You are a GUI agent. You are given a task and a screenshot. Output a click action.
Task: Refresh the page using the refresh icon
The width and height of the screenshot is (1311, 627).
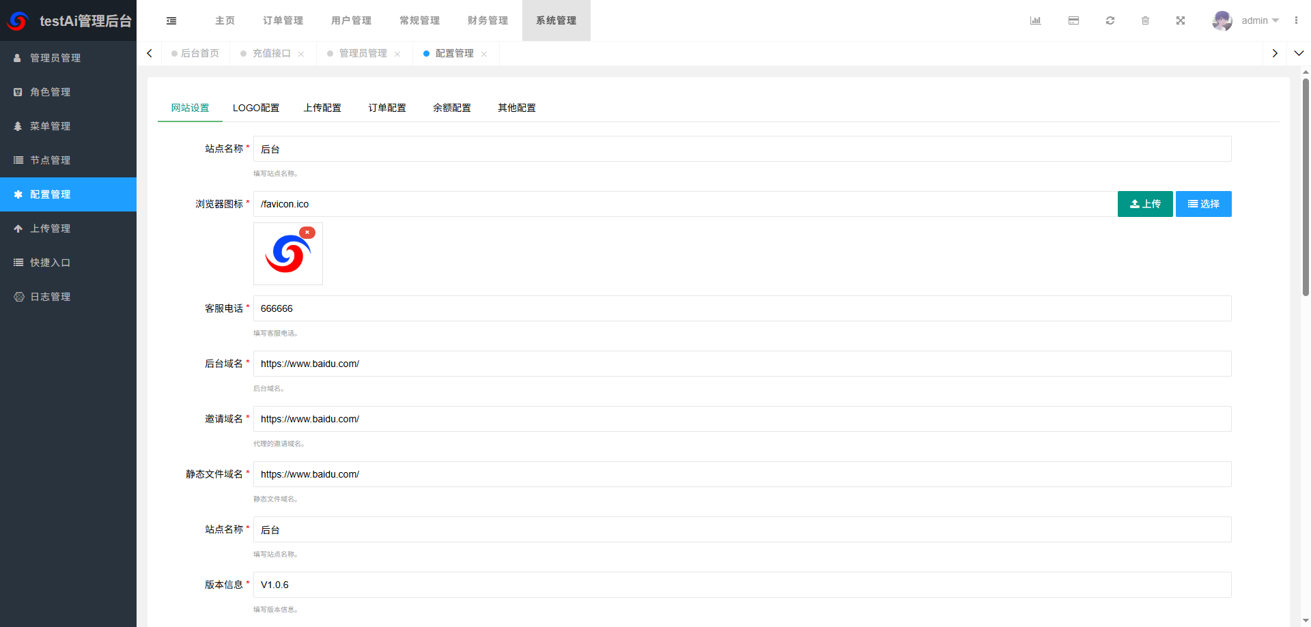1110,20
